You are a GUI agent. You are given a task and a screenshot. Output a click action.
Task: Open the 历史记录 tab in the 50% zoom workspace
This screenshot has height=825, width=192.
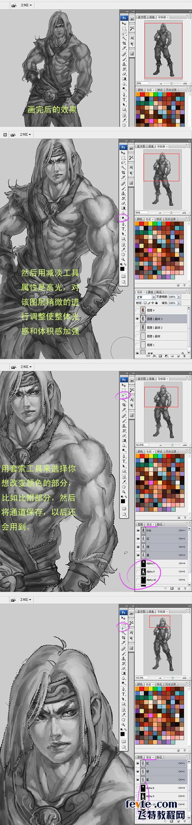(x=171, y=219)
